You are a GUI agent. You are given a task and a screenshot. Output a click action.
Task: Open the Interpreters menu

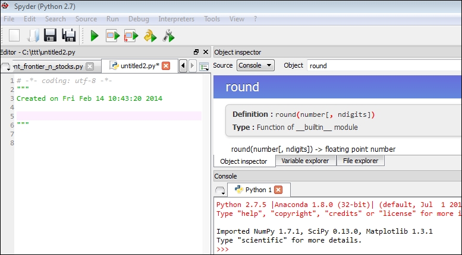(176, 19)
